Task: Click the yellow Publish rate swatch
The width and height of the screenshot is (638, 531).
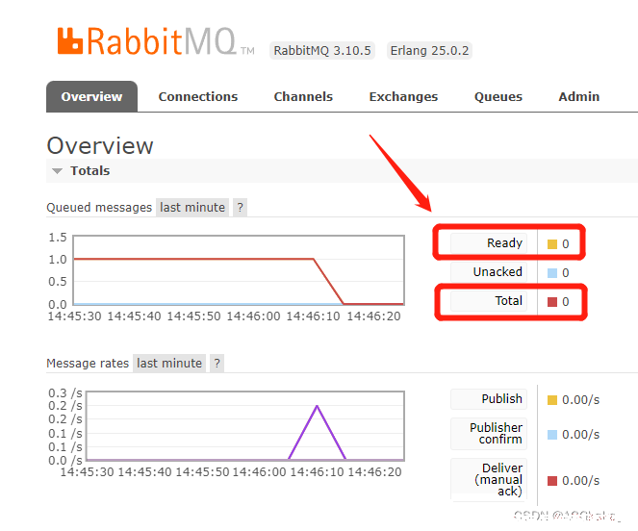Action: (552, 400)
